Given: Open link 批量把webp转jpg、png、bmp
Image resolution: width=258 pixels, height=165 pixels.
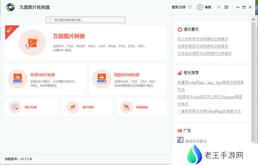Looking at the screenshot, I should pyautogui.click(x=210, y=86).
